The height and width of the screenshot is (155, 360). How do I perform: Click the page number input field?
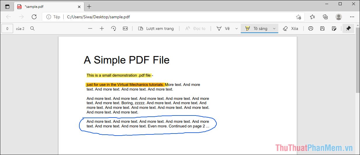pos(7,28)
